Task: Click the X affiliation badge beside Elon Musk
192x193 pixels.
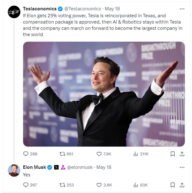Action: 56,167
